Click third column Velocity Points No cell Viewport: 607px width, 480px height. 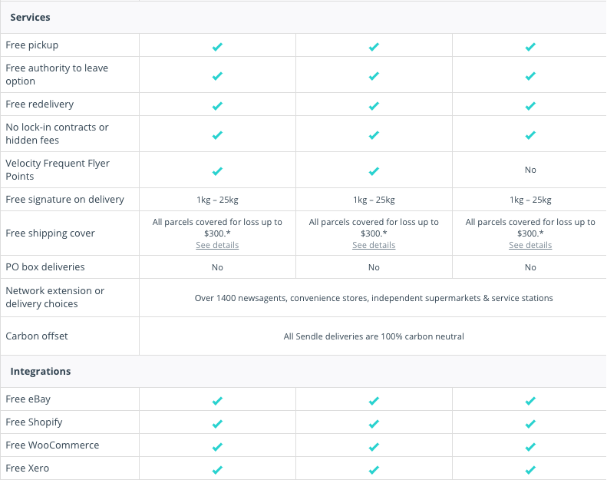530,170
